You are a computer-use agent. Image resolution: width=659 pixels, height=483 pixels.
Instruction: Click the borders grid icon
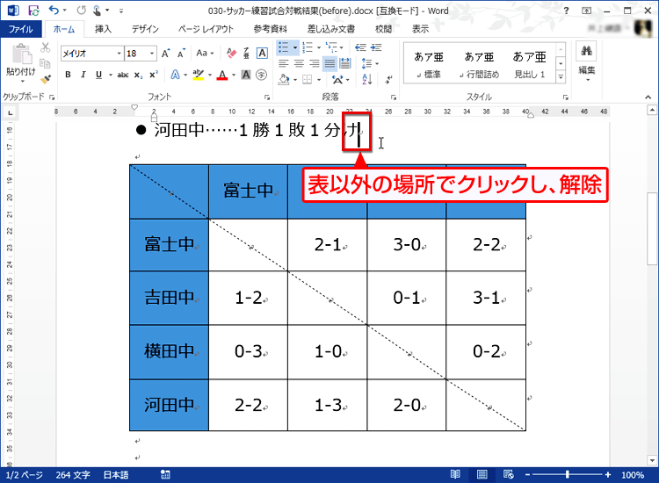pyautogui.click(x=308, y=79)
